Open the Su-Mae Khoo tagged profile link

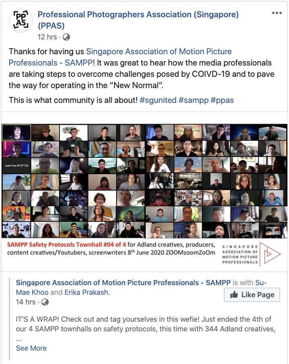point(141,288)
